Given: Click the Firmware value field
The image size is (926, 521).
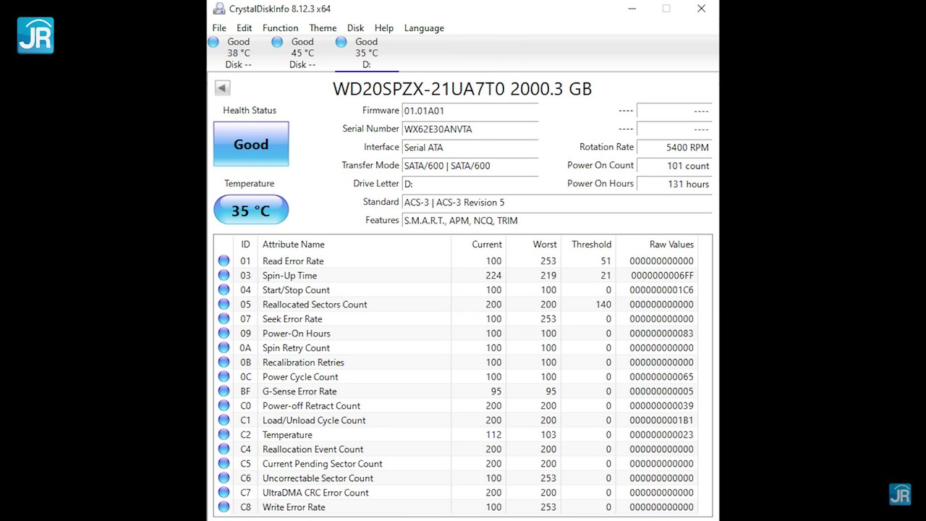Looking at the screenshot, I should pos(470,111).
